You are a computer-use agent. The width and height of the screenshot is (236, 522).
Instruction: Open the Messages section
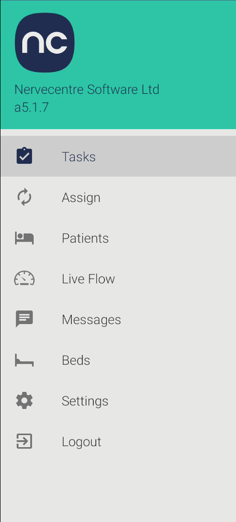pyautogui.click(x=118, y=320)
